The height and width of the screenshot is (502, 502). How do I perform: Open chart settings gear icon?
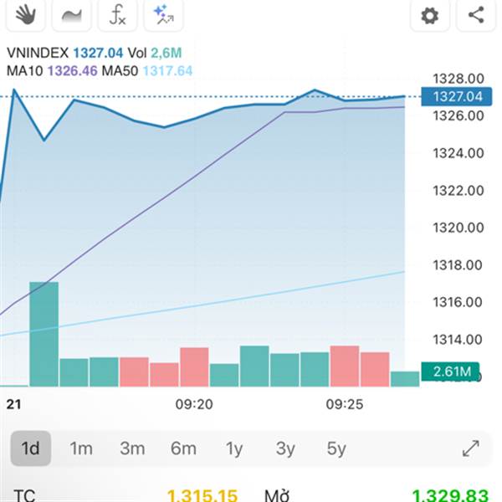coord(429,15)
